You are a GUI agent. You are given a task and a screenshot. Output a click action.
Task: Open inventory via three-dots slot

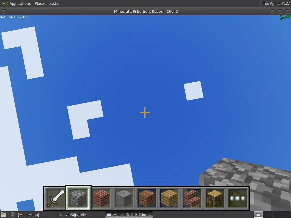click(238, 198)
